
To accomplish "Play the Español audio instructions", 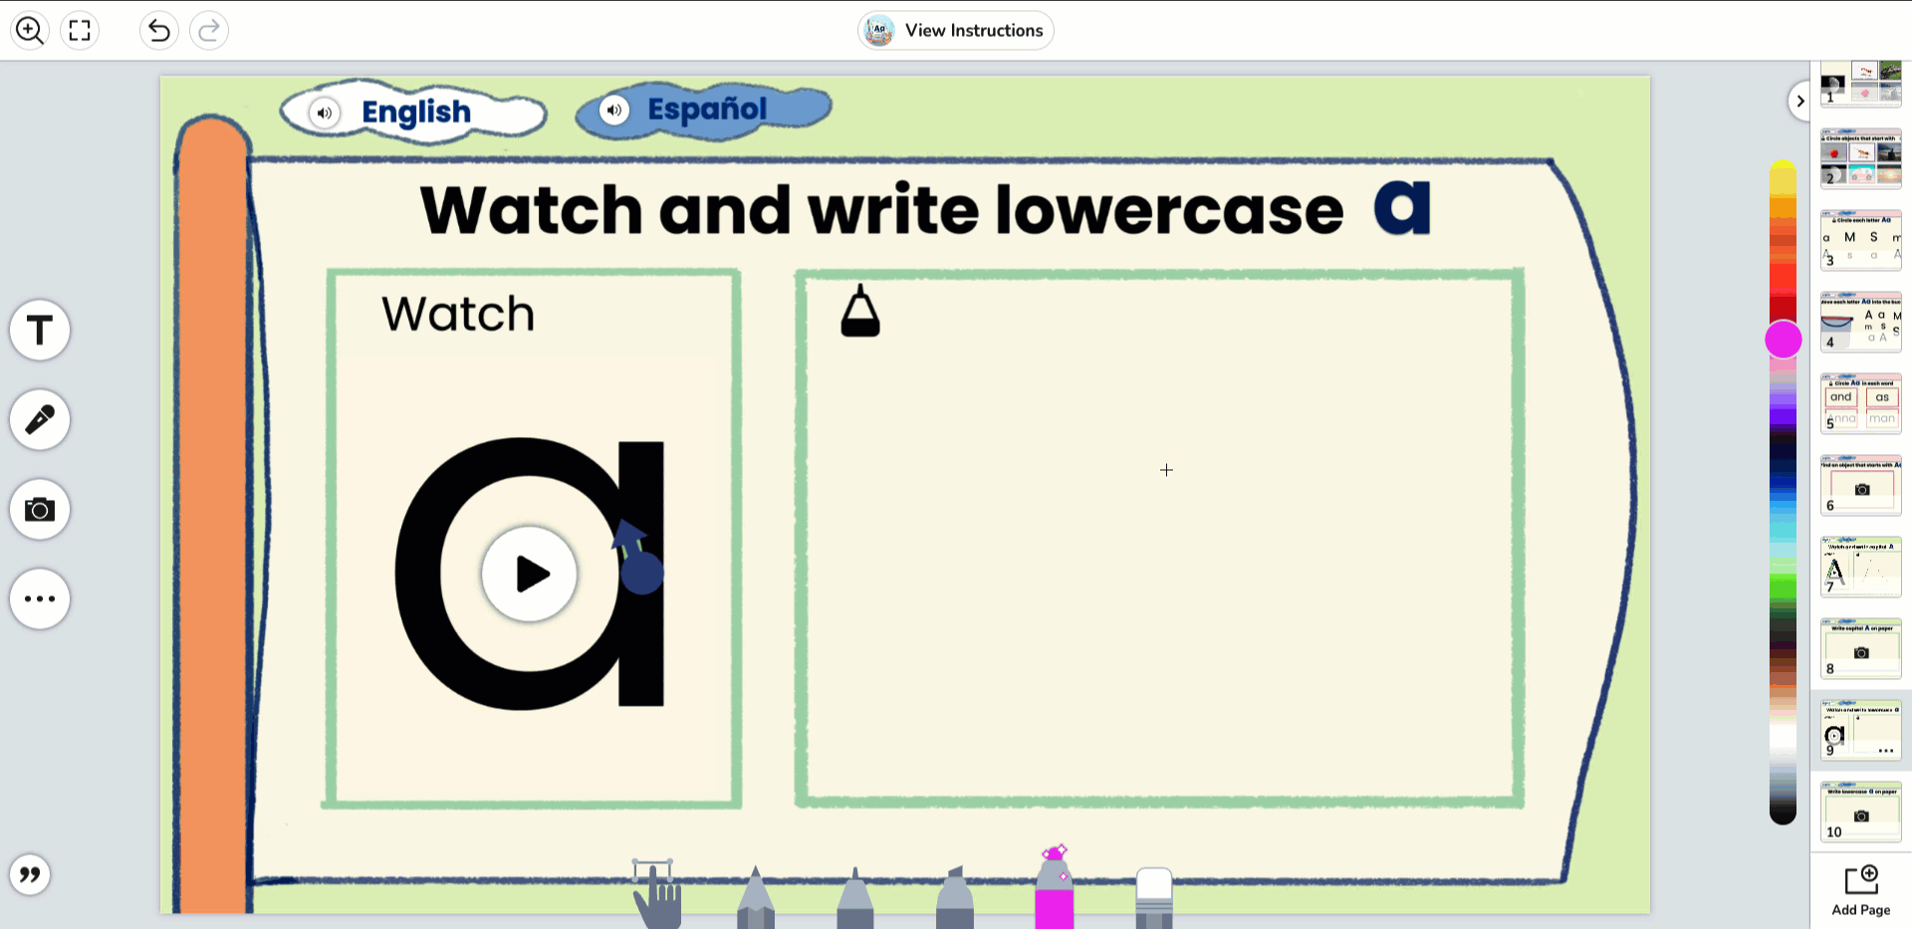I will pos(614,110).
